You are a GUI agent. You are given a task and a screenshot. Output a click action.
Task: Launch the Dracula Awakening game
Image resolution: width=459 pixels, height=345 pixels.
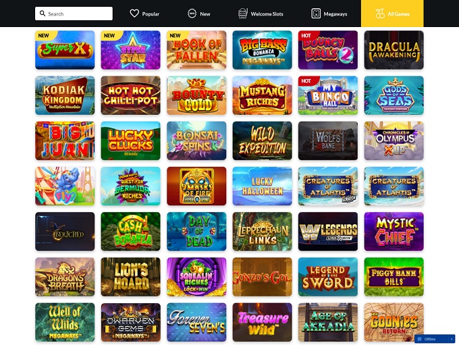[394, 50]
